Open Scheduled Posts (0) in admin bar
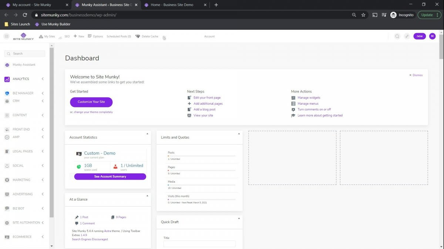The image size is (444, 249). (x=119, y=37)
